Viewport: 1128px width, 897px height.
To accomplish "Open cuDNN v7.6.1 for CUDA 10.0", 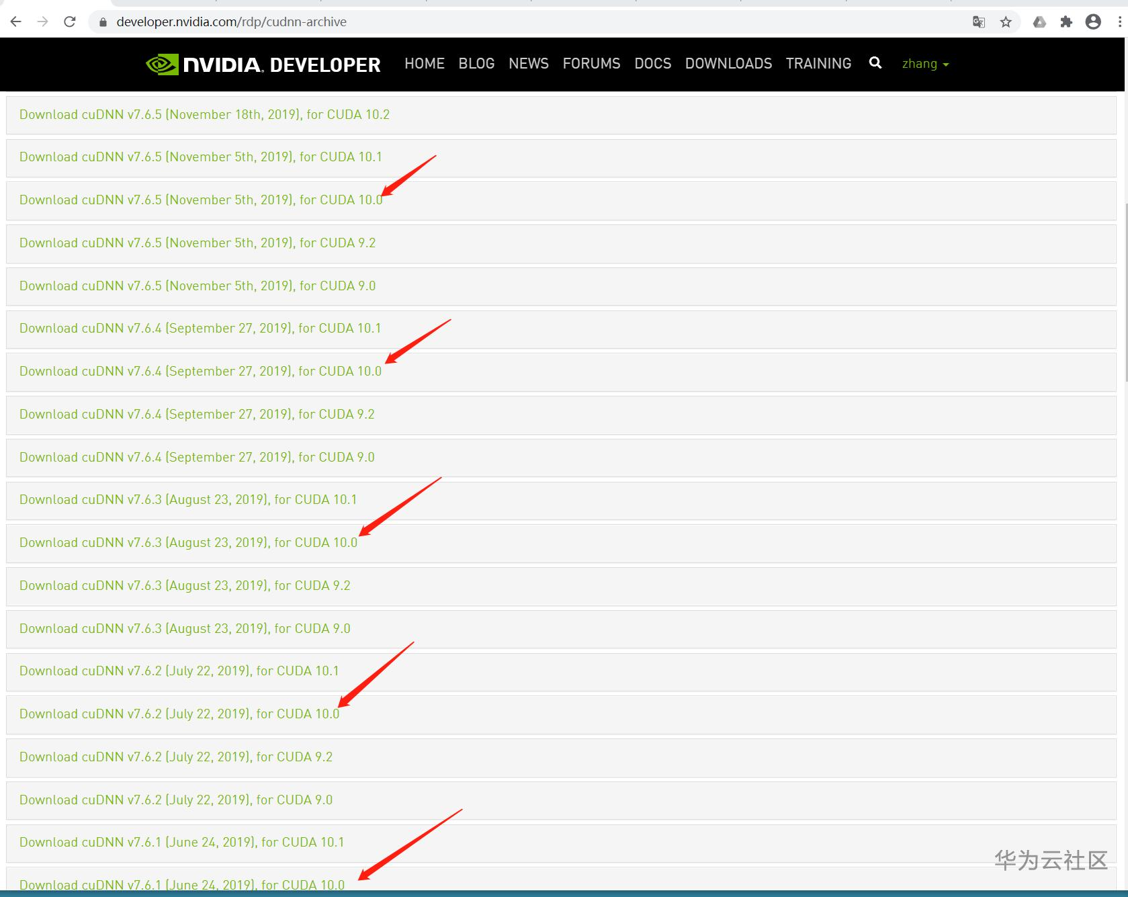I will point(561,879).
